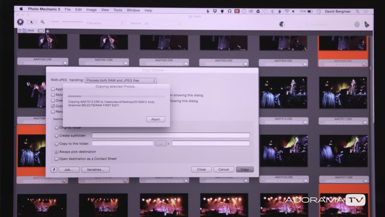Open Spotlight search icon
The image size is (385, 217).
[x=358, y=11]
